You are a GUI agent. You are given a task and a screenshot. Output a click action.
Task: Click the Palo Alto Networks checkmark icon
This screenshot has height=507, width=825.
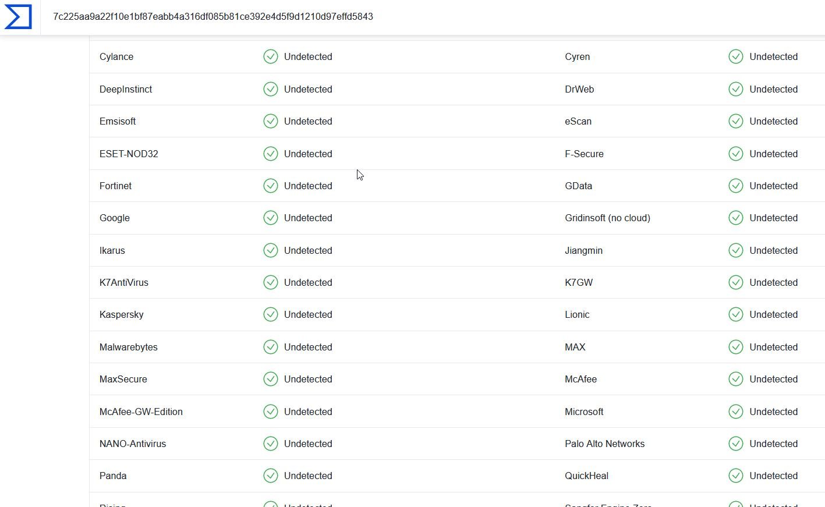coord(736,444)
